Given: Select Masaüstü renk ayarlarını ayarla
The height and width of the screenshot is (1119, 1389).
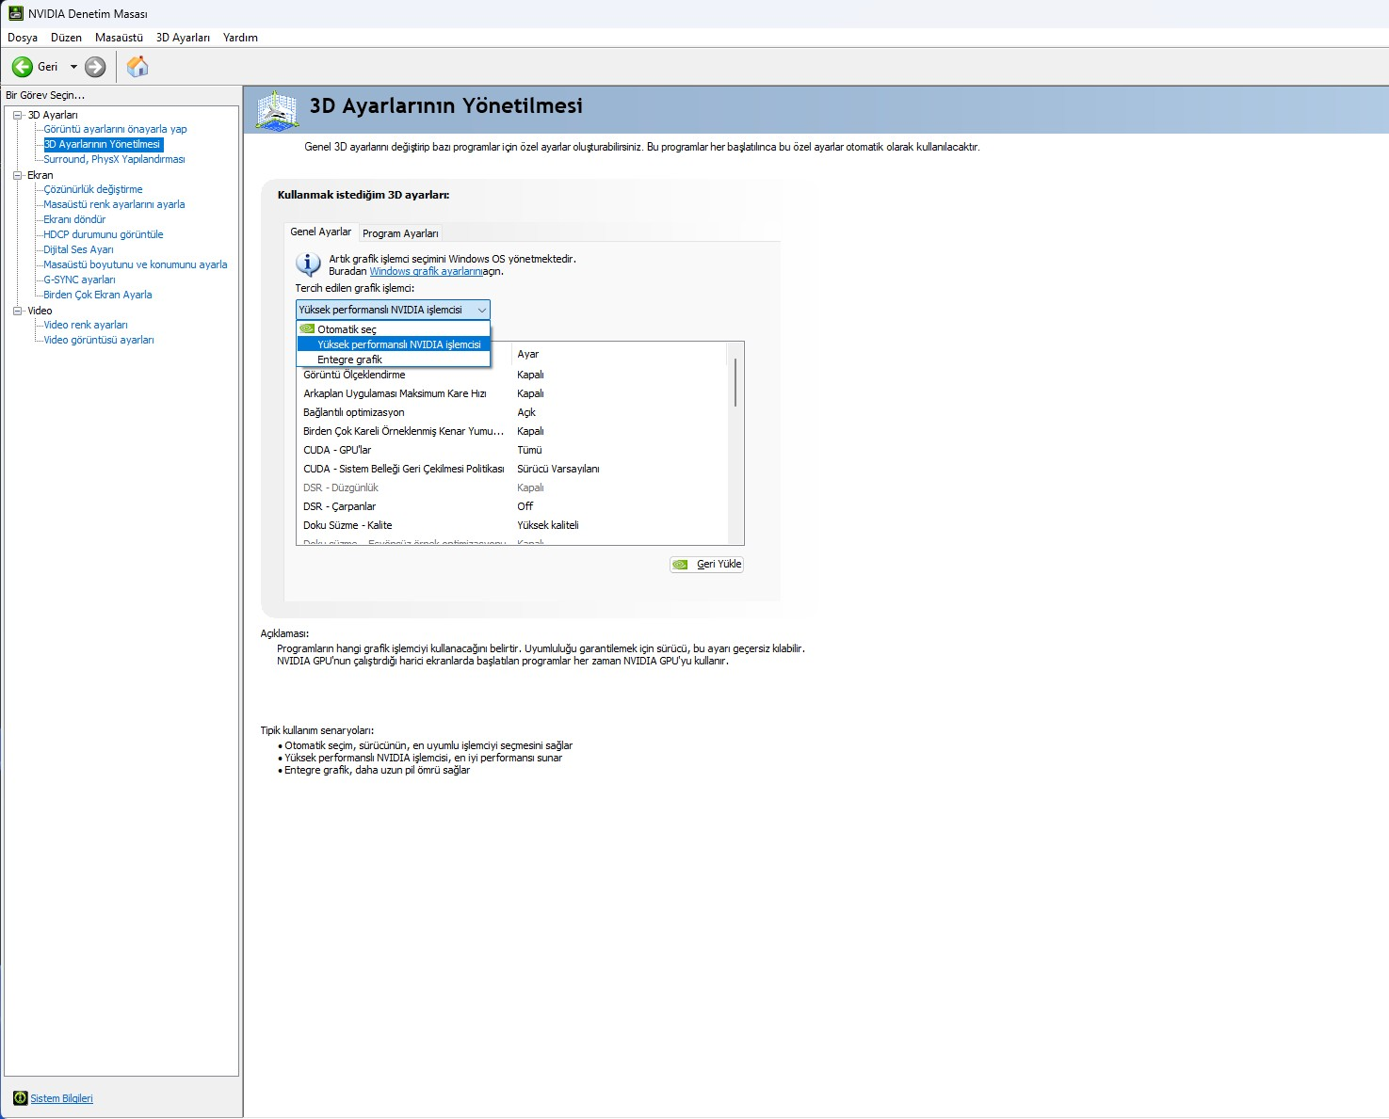Looking at the screenshot, I should [x=114, y=204].
